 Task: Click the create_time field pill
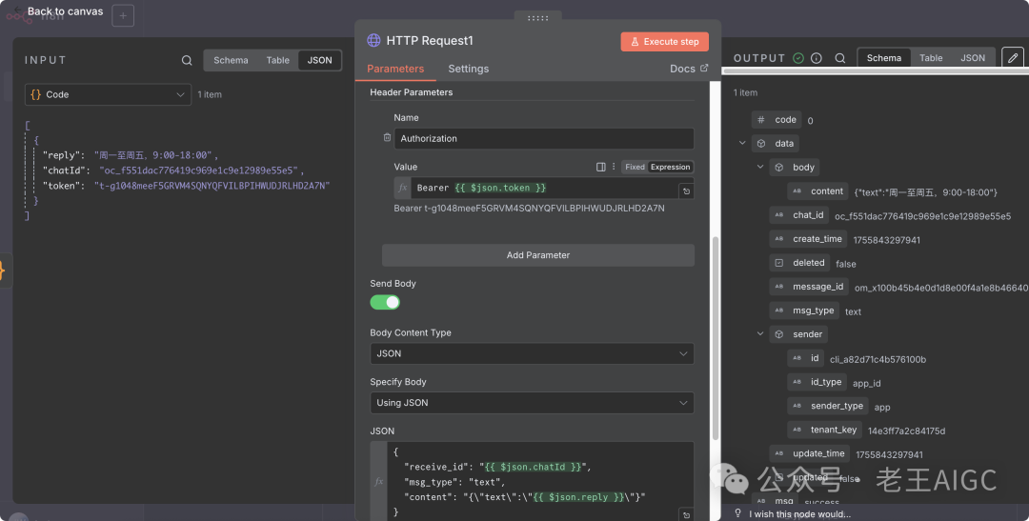coord(809,239)
